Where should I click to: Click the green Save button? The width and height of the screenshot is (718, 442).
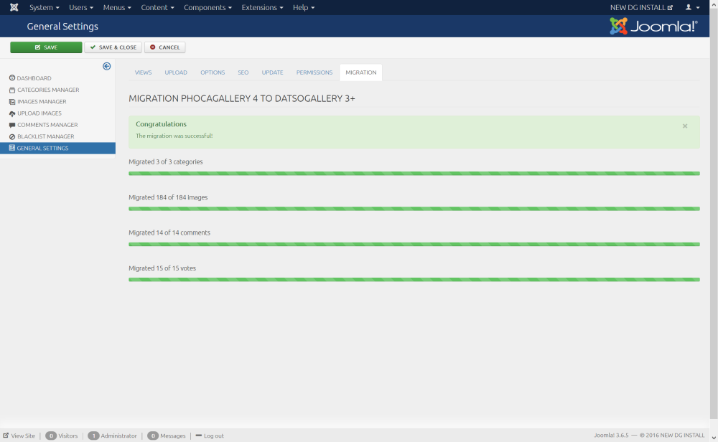pos(46,47)
